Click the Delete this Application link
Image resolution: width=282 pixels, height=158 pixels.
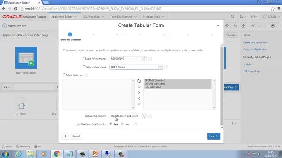(x=256, y=43)
